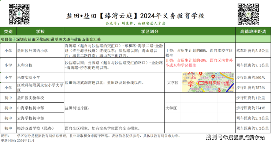Select the 类别 column header
This screenshot has height=143, width=271.
click(8, 31)
